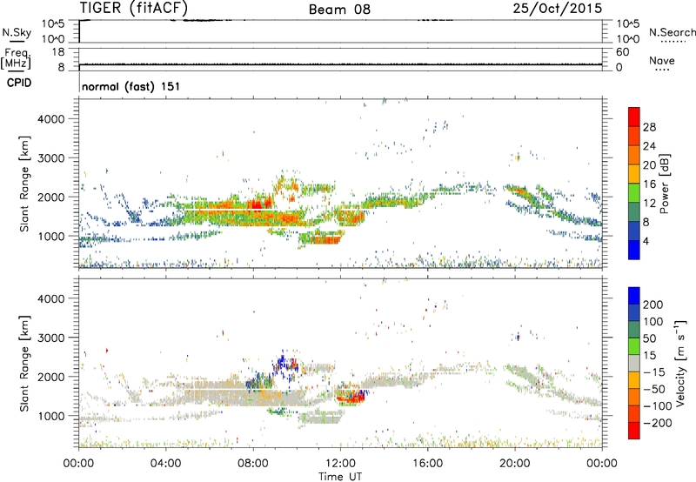Click the 04:00 time tick label
696x482 pixels.
pyautogui.click(x=165, y=464)
